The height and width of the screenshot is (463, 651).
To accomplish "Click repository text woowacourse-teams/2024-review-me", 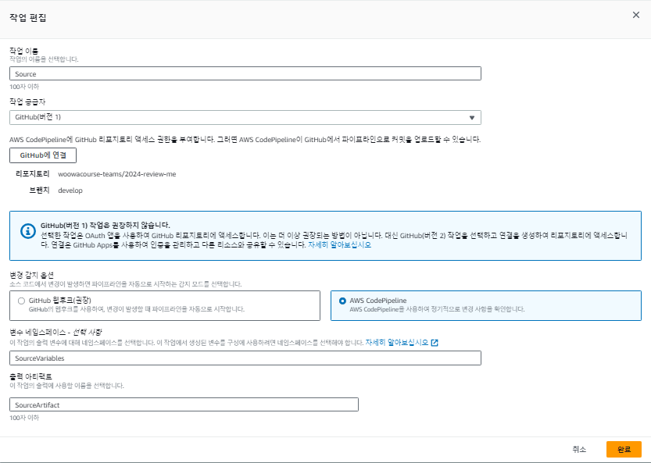I will pyautogui.click(x=117, y=174).
